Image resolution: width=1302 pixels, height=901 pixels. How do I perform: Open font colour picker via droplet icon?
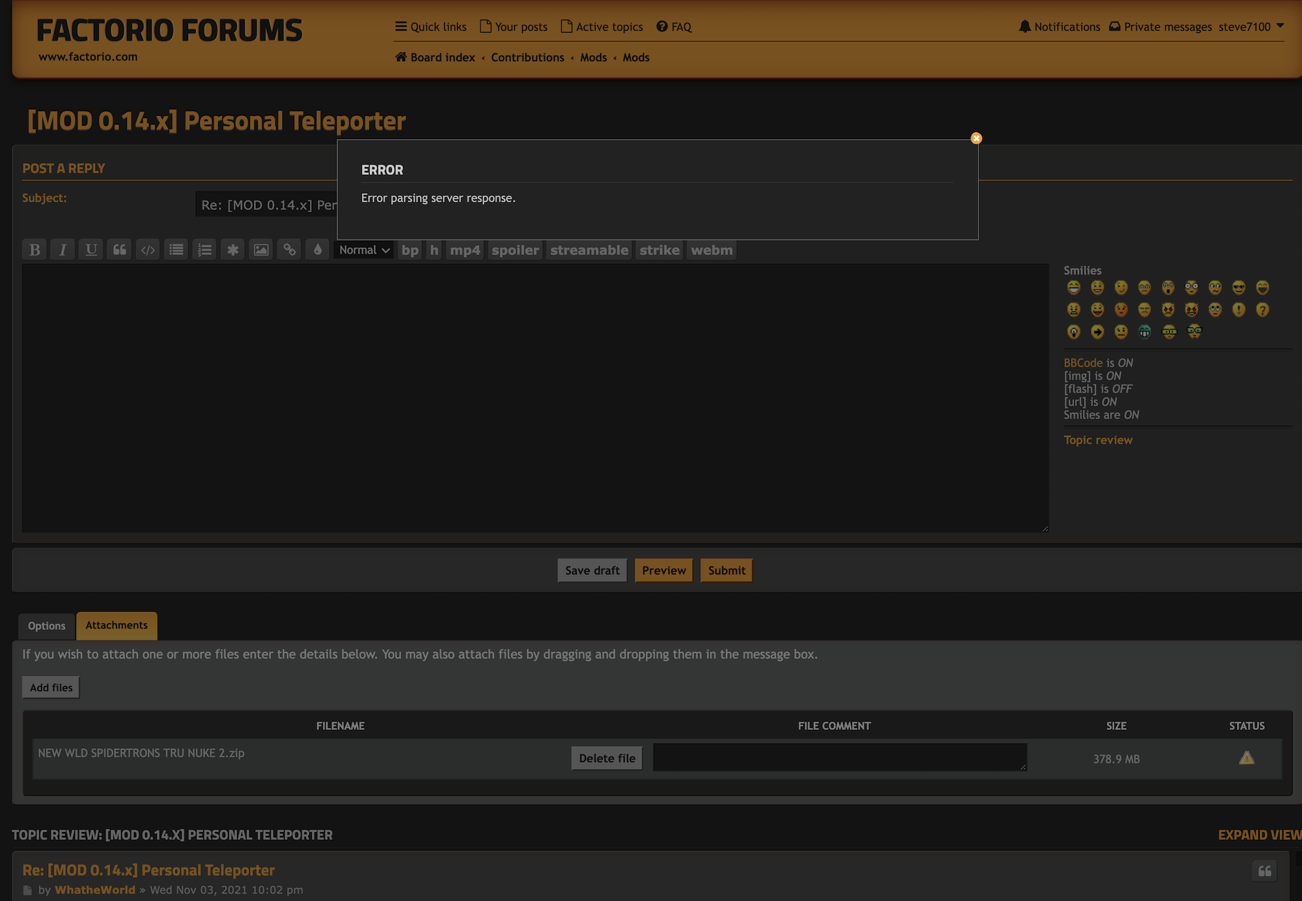pos(318,250)
